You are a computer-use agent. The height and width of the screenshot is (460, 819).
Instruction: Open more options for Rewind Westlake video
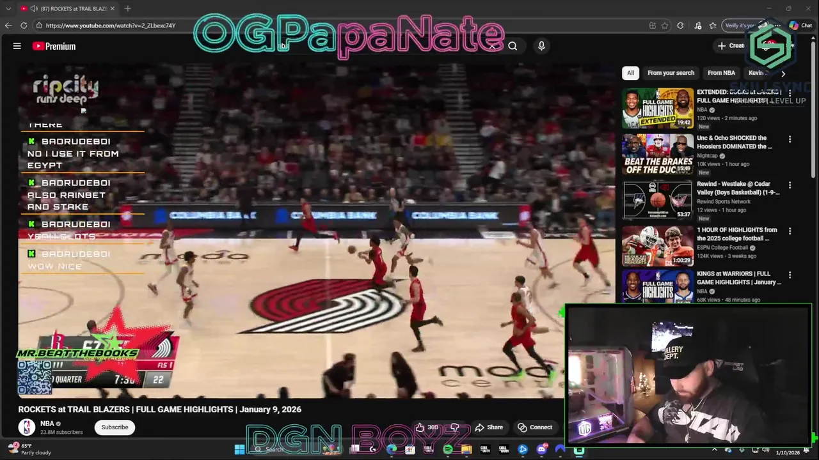tap(790, 185)
